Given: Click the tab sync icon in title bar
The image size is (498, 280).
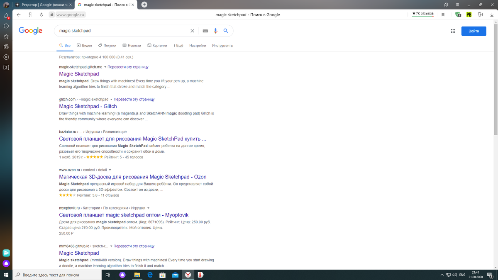Looking at the screenshot, I should pos(446,5).
